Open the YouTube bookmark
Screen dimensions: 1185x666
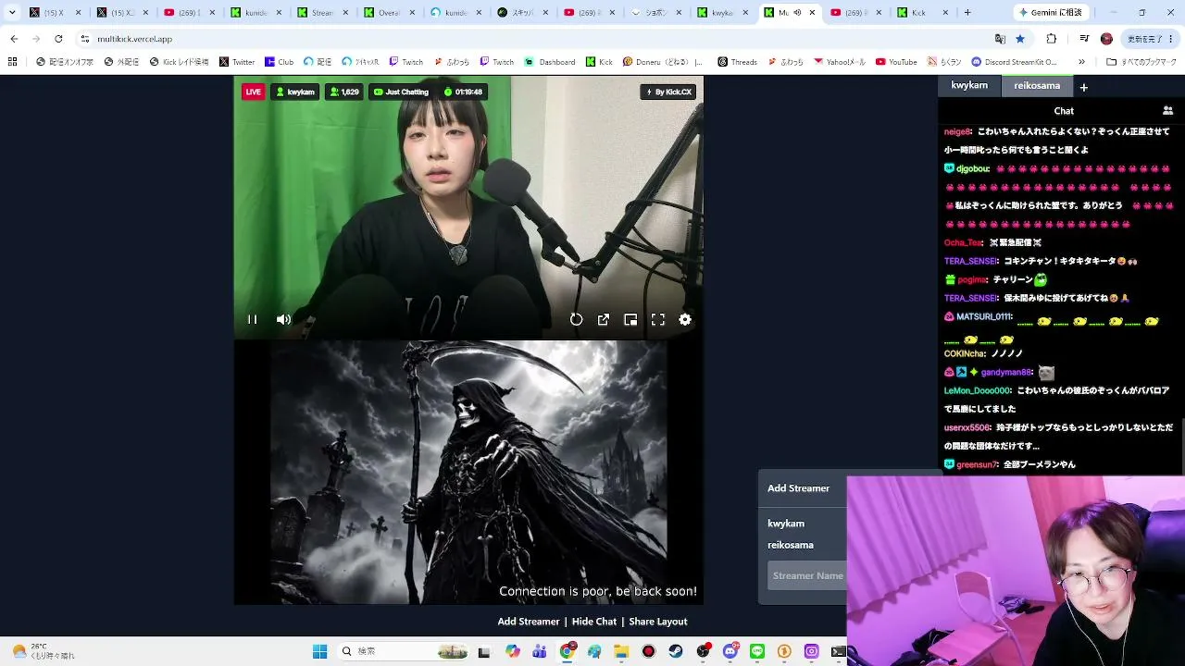(x=896, y=62)
